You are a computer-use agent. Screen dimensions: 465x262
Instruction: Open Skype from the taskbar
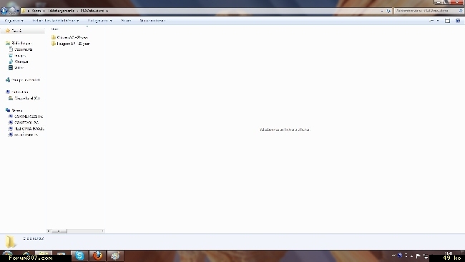coord(79,256)
